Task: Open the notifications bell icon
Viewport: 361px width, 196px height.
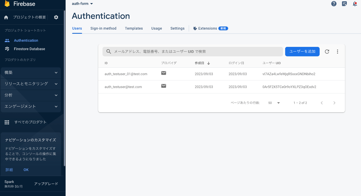Action: 355,4
